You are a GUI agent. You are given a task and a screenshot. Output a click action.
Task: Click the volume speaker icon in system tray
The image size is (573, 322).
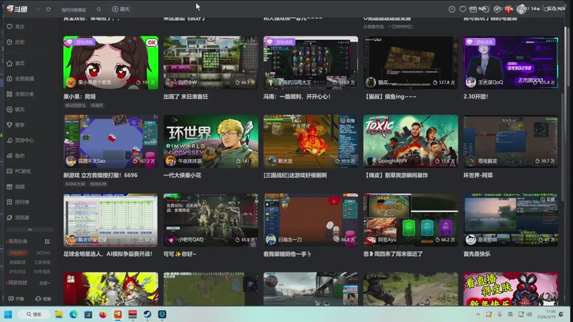pyautogui.click(x=529, y=314)
